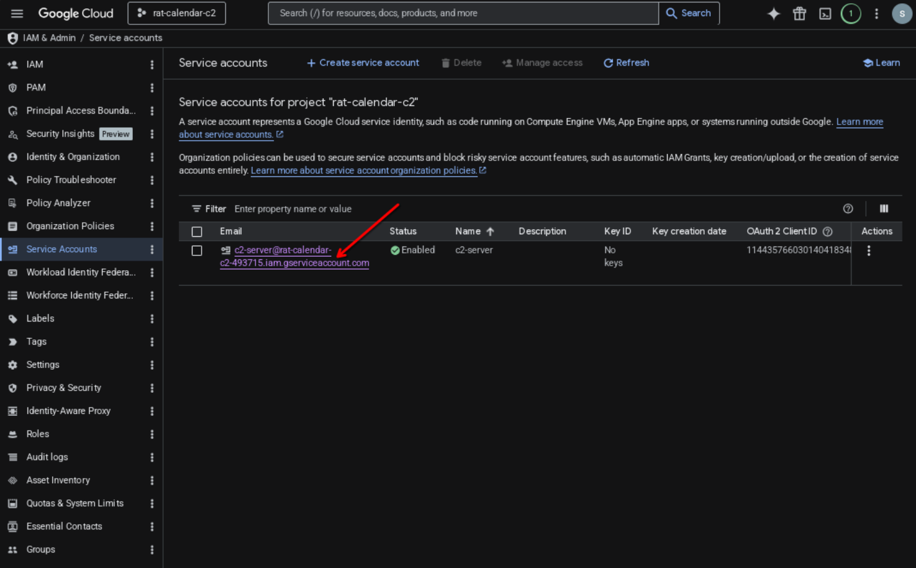Click the Search button in top bar
Image resolution: width=916 pixels, height=568 pixels.
point(689,13)
